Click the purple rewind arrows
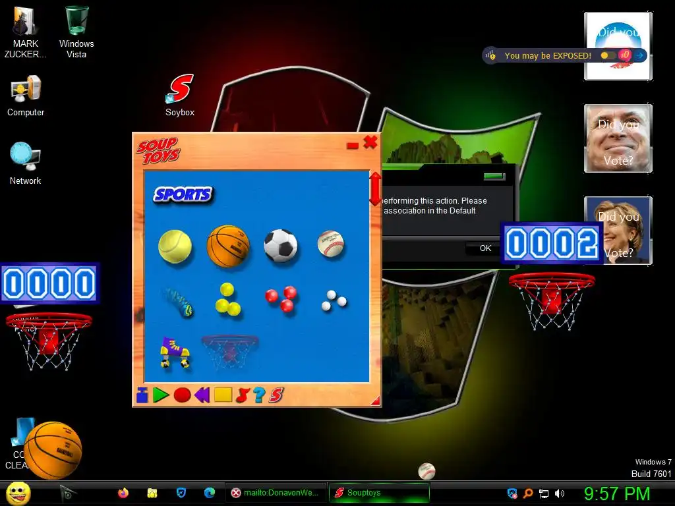 pos(202,395)
